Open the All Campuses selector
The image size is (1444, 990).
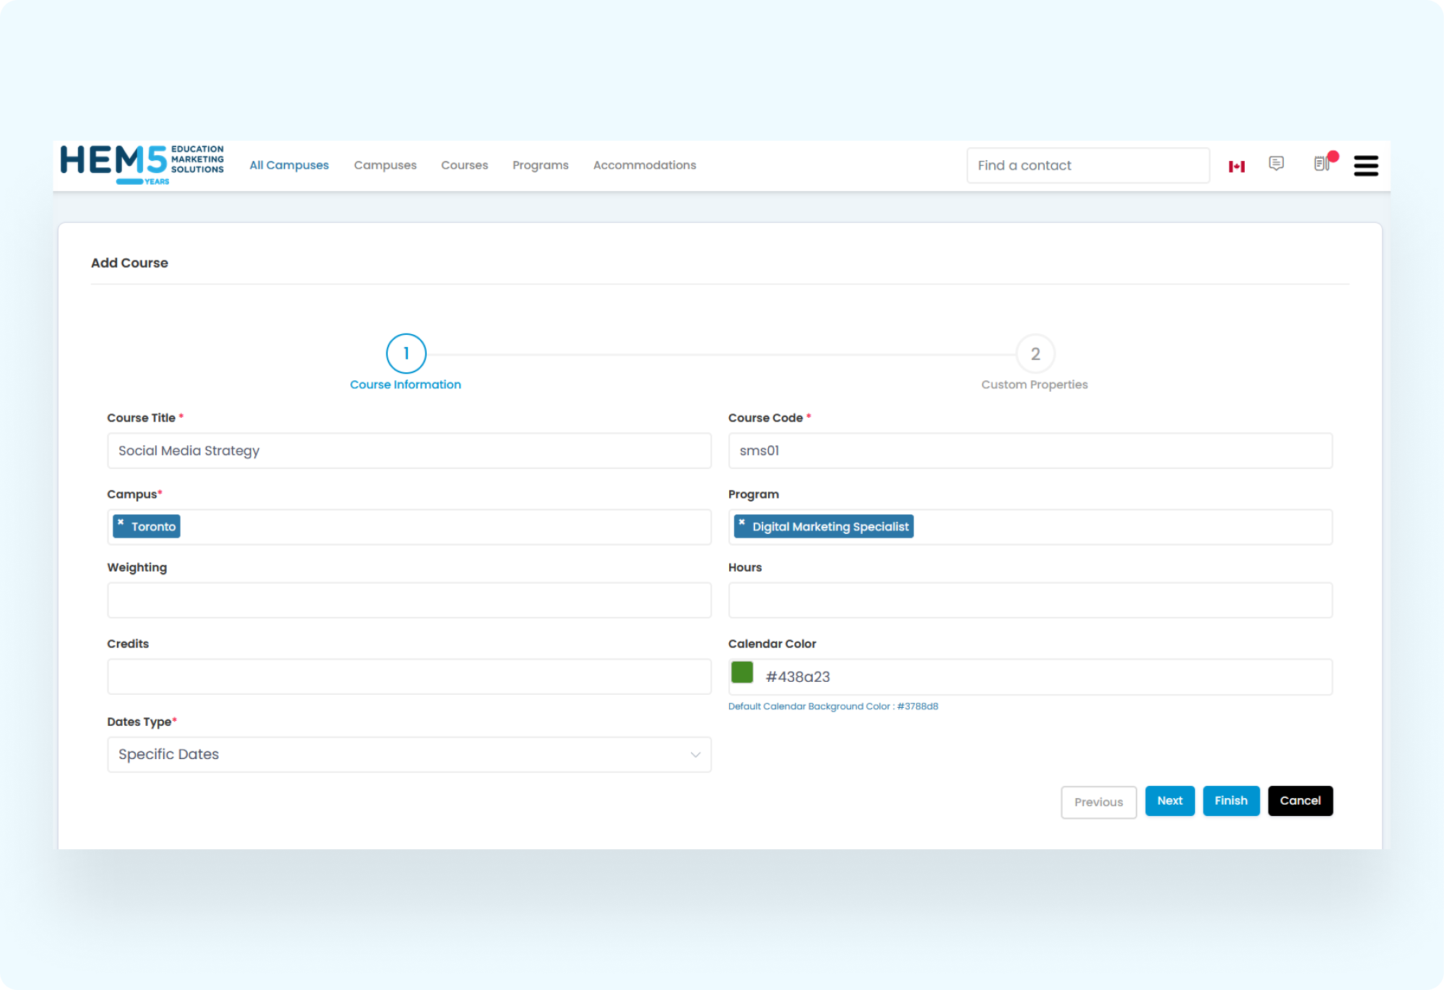[289, 165]
